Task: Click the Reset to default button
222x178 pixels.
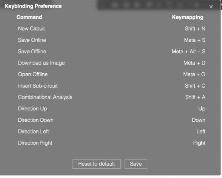Action: [96, 164]
